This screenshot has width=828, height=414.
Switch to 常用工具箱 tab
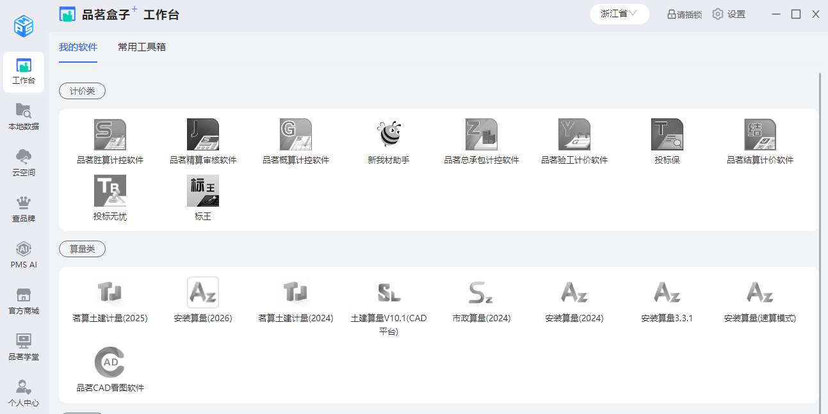coord(142,47)
